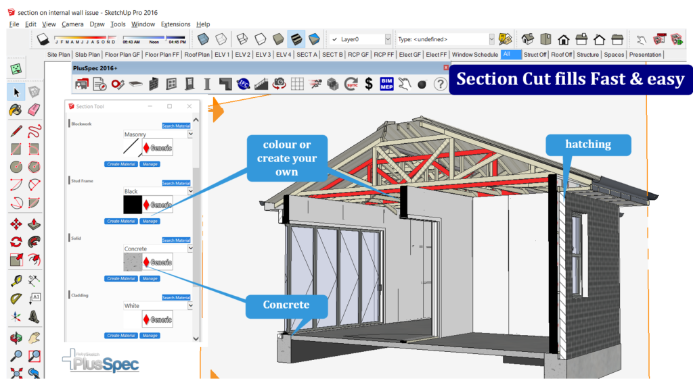This screenshot has height=385, width=693.
Task: Click Manage under Blockwork section
Action: (x=150, y=164)
